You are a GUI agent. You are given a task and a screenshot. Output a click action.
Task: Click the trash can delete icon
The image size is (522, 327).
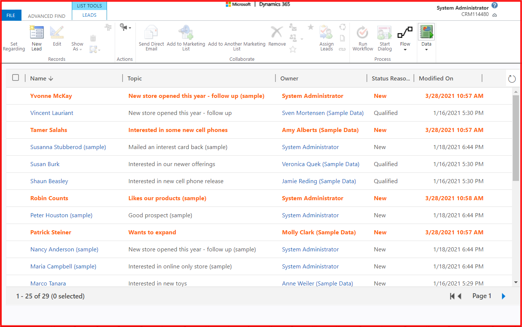(x=93, y=38)
